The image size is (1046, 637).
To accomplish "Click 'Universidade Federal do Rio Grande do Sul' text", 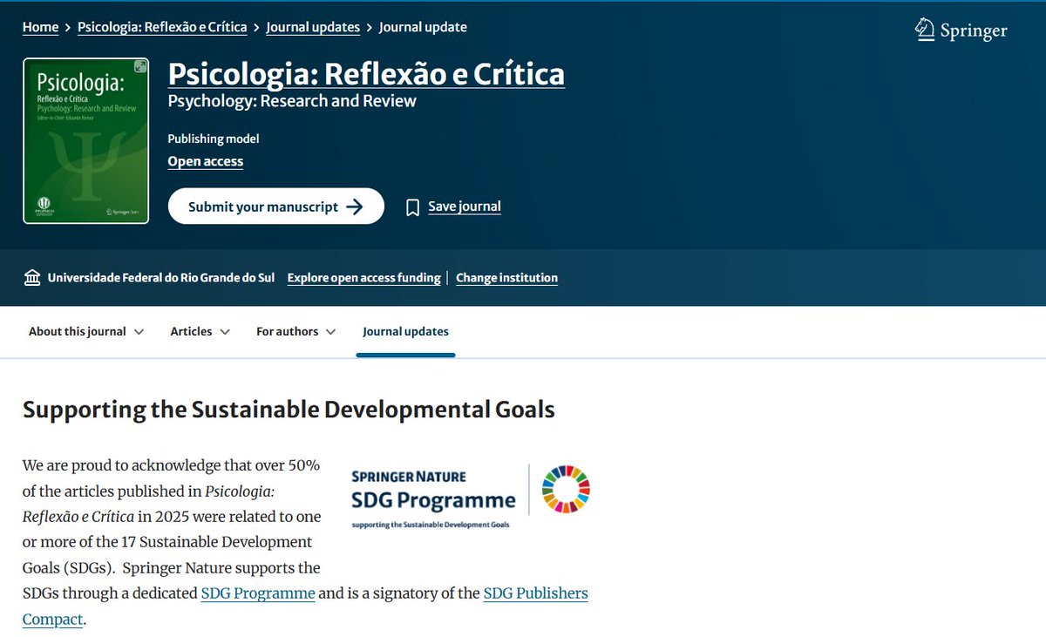I will pos(161,278).
